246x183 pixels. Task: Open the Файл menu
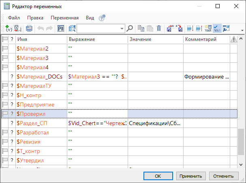(14, 18)
